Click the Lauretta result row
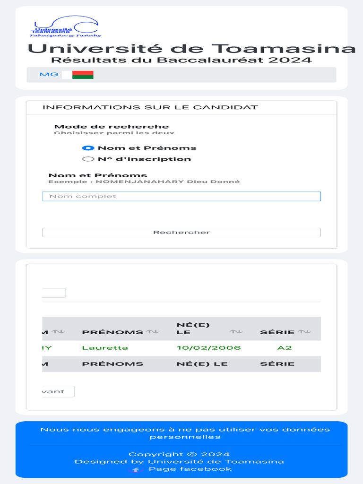Viewport: 363px width, 484px height. 105,348
